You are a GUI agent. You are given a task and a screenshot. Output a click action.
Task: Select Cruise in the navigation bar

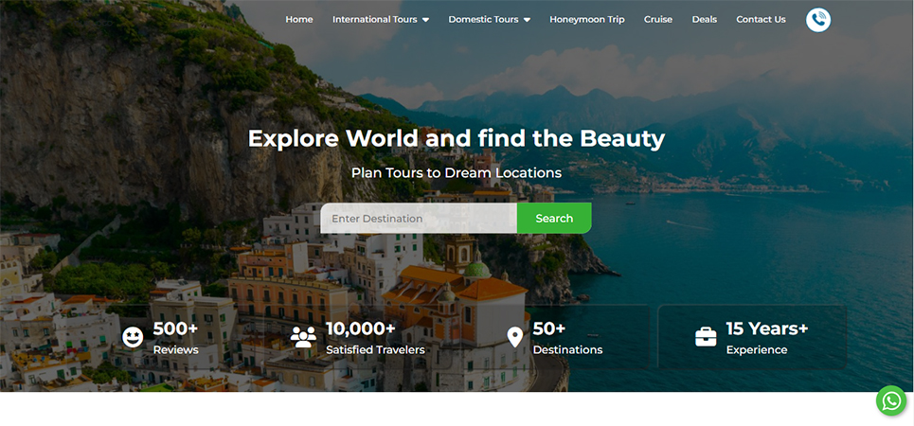click(x=658, y=19)
